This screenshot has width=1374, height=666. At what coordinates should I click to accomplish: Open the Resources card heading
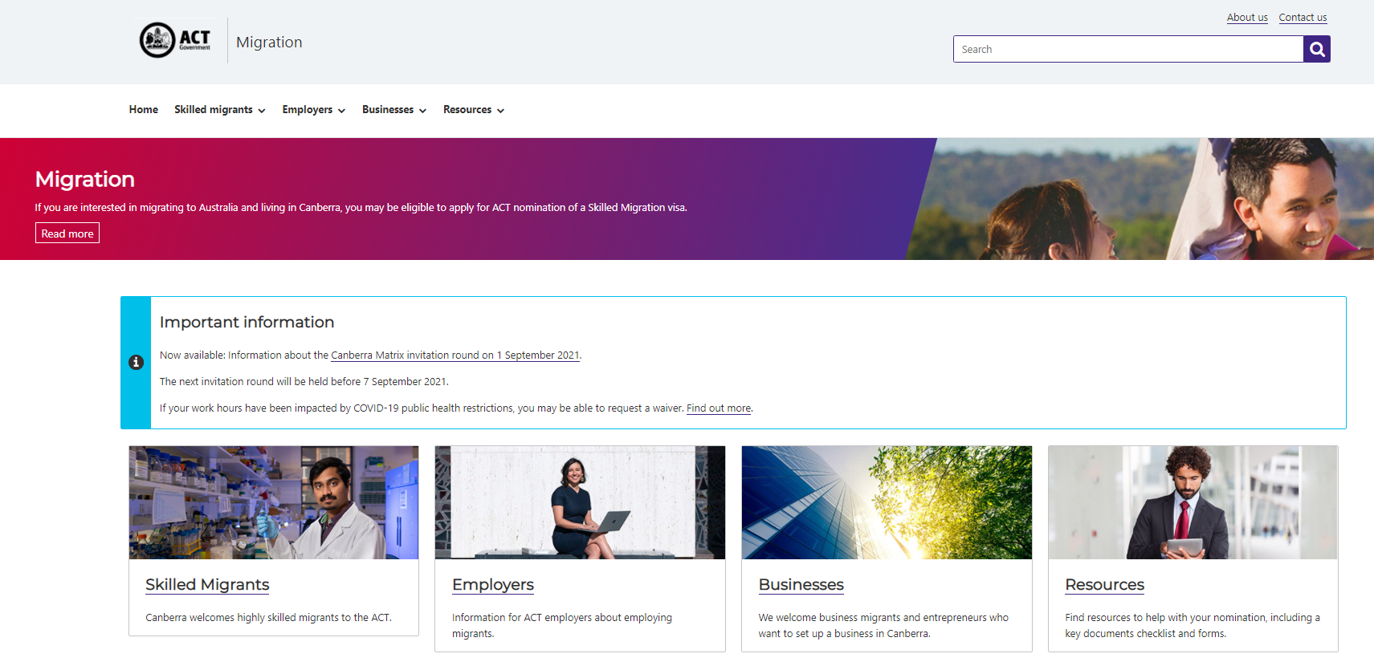[1105, 585]
